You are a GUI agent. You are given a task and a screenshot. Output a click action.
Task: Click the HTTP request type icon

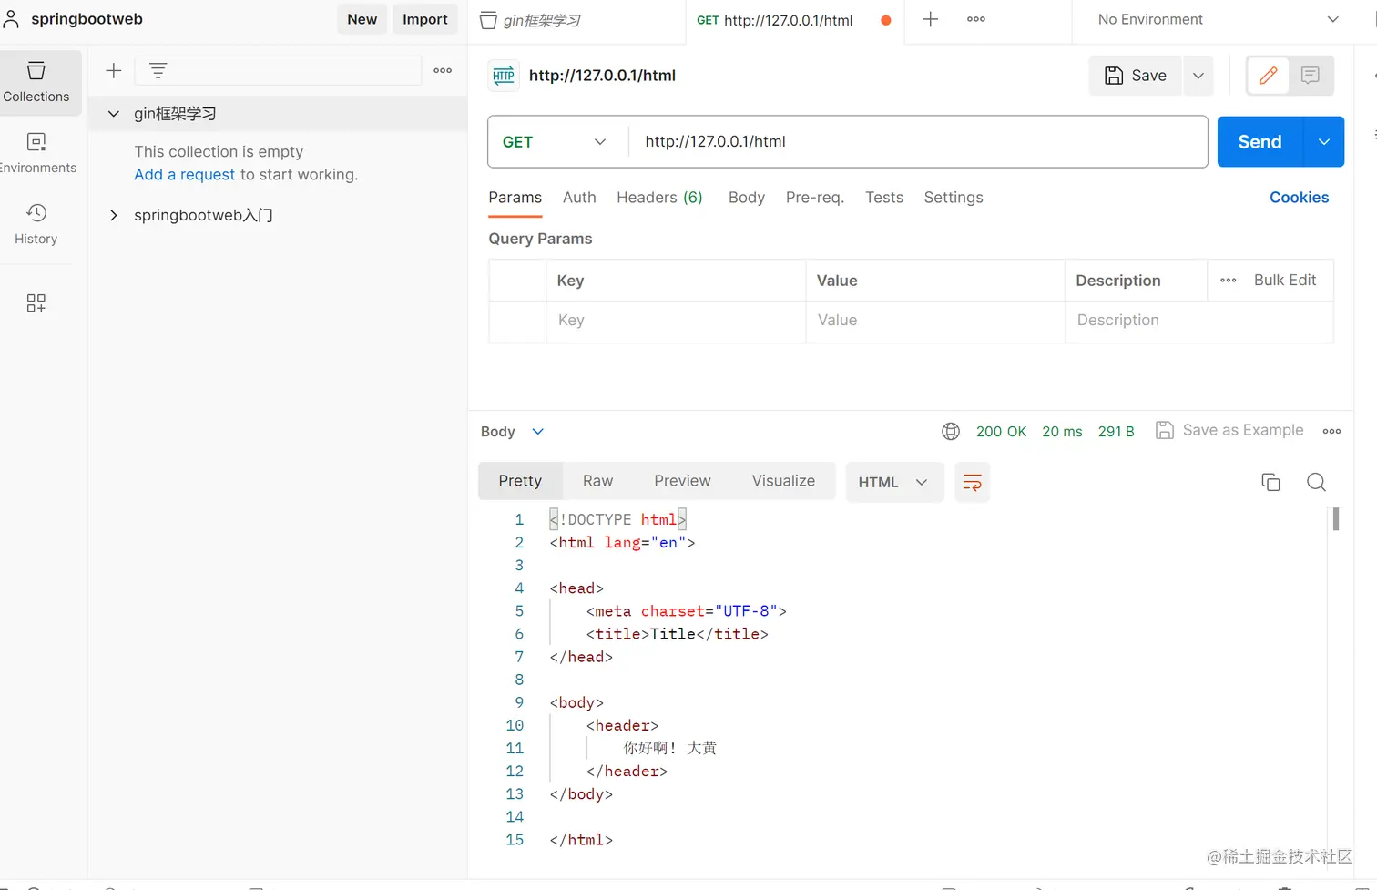(504, 76)
